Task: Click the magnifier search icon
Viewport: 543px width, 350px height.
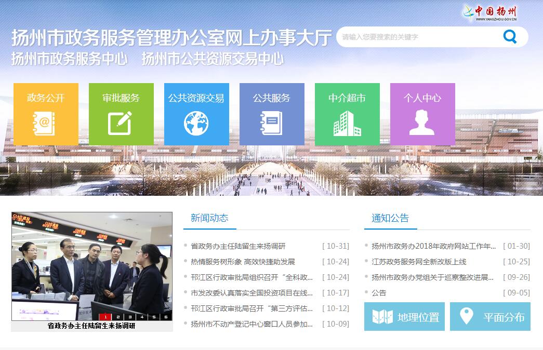Action: pos(510,37)
